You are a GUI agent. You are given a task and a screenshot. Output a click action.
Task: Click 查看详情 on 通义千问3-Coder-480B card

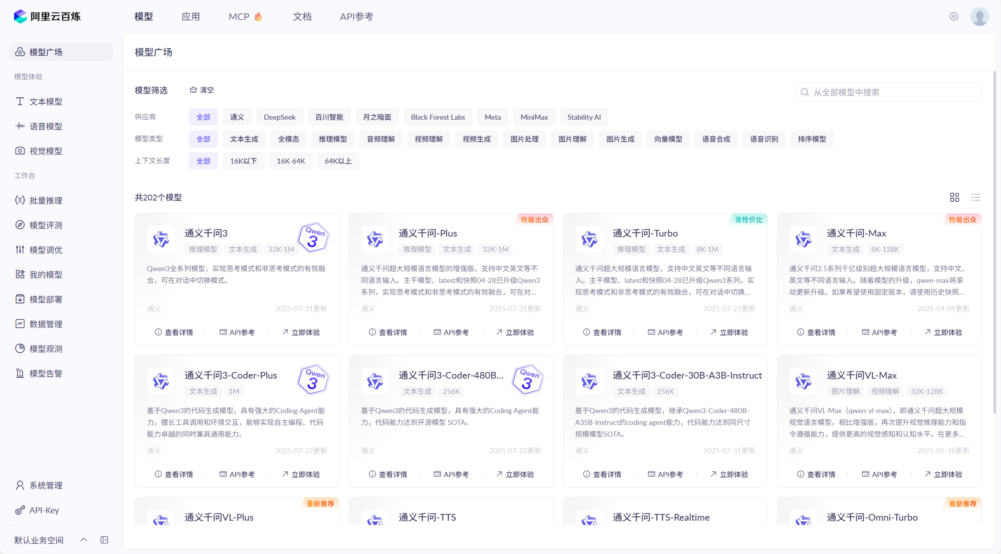click(388, 474)
